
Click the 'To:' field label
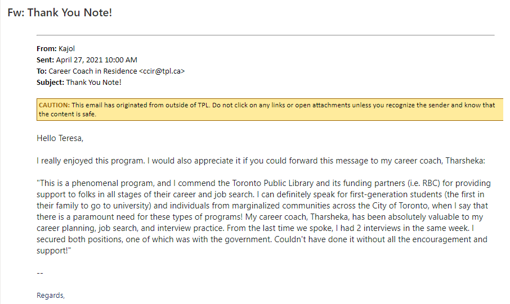tap(42, 71)
